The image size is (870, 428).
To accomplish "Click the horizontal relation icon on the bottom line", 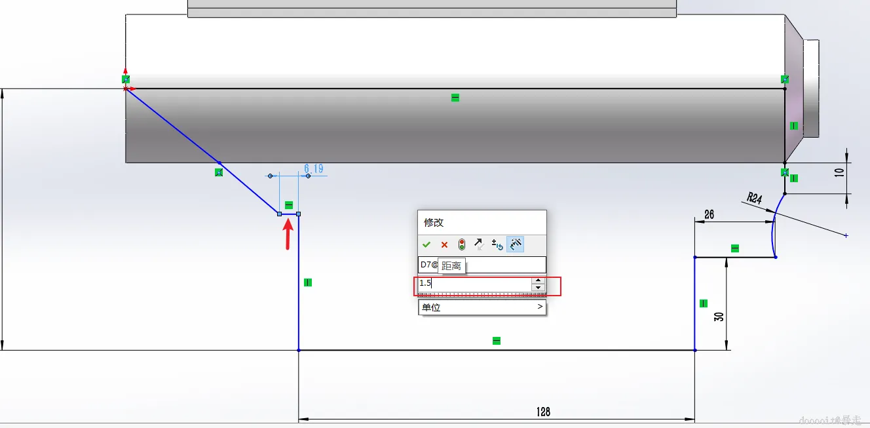I will [x=497, y=341].
